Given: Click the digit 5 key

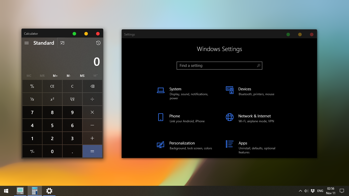Looking at the screenshot, I should (52, 125).
